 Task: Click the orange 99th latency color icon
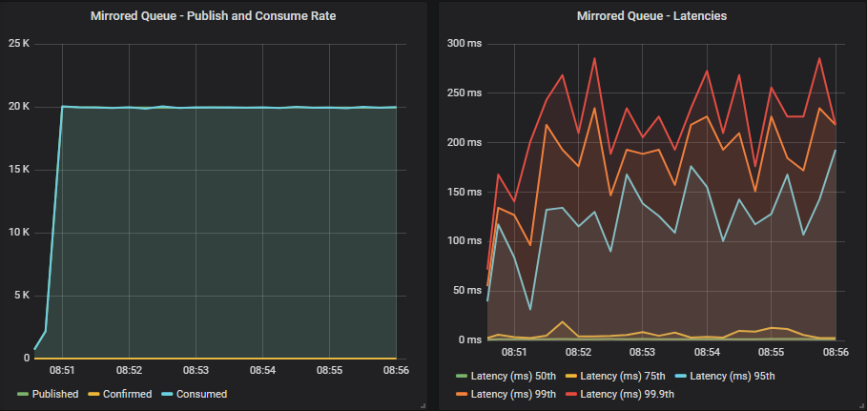pyautogui.click(x=460, y=394)
